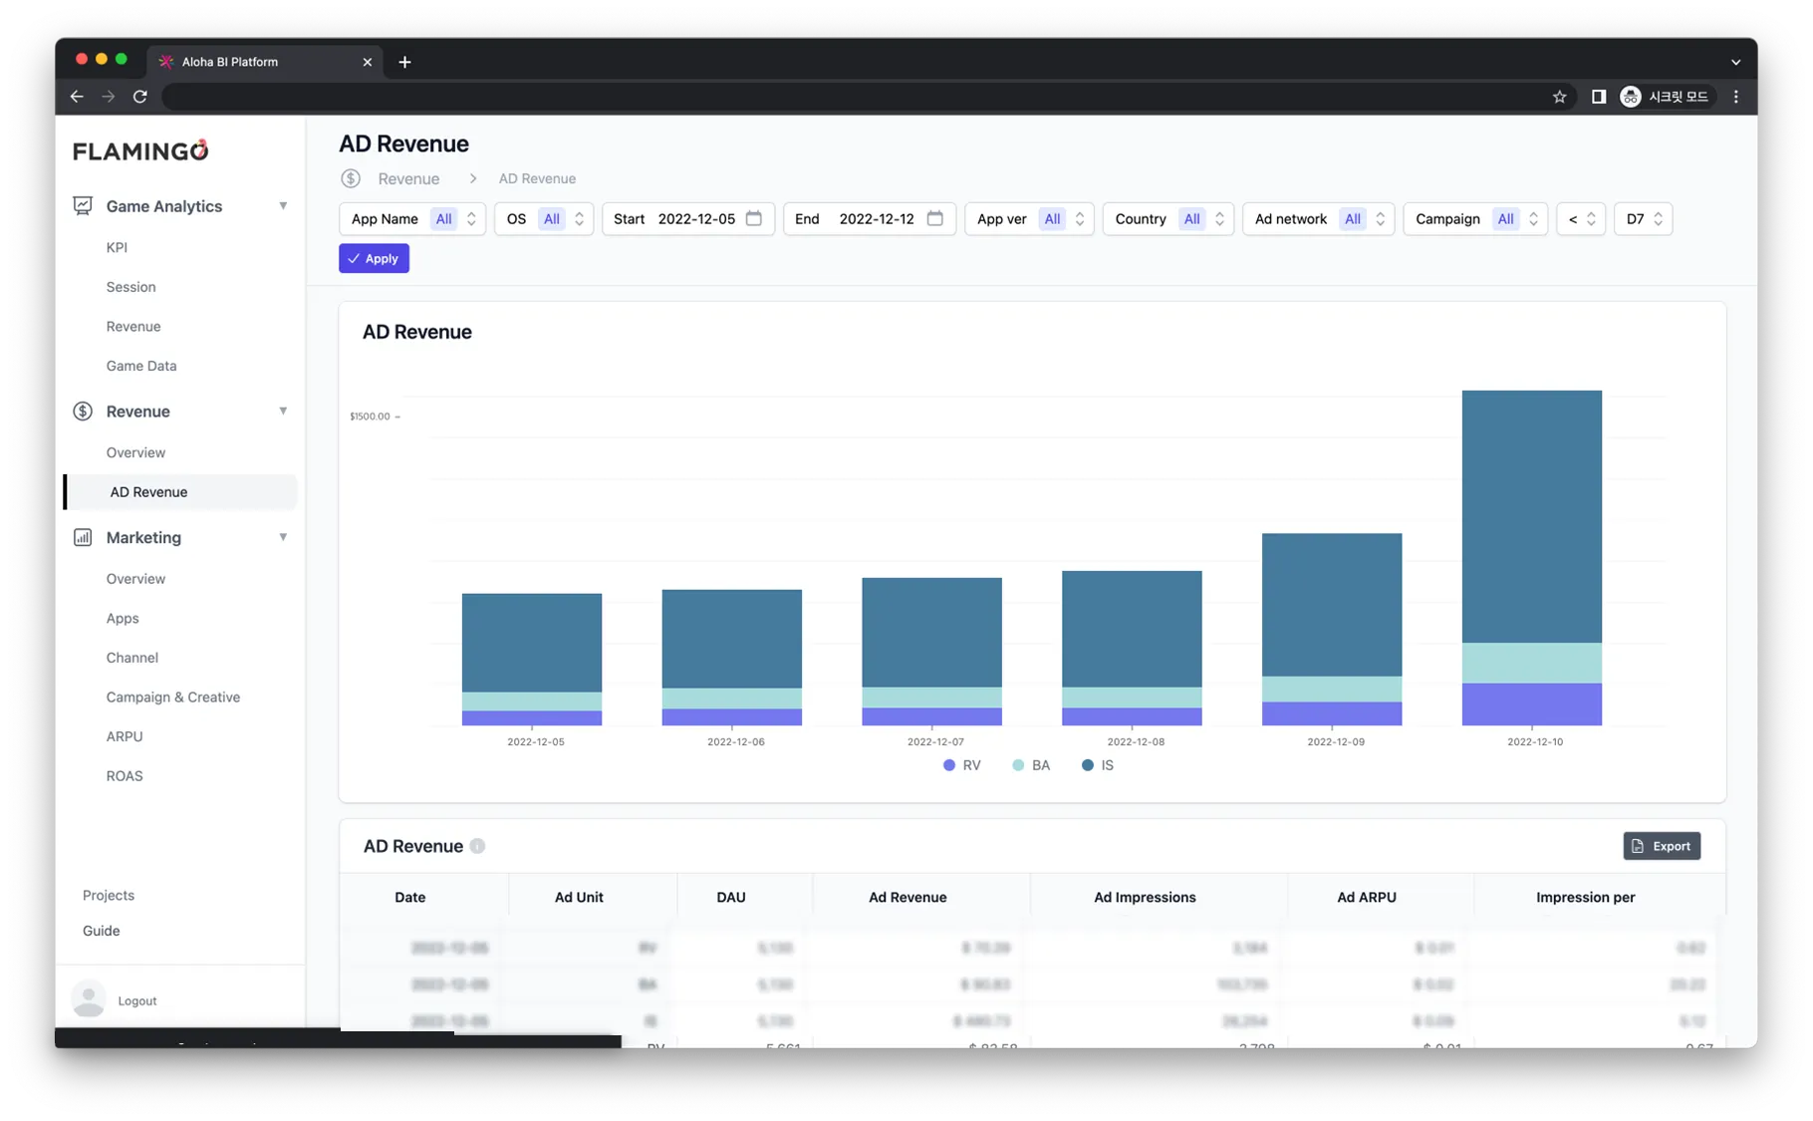
Task: Open the App Name filter dropdown
Action: coord(412,218)
